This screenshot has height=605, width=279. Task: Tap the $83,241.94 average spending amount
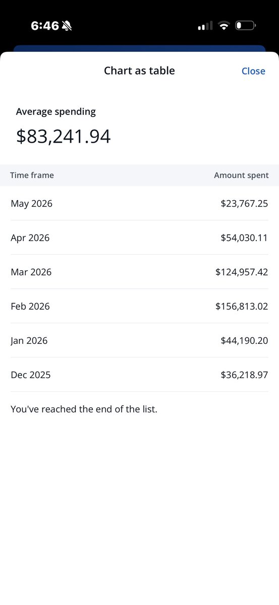tap(64, 137)
